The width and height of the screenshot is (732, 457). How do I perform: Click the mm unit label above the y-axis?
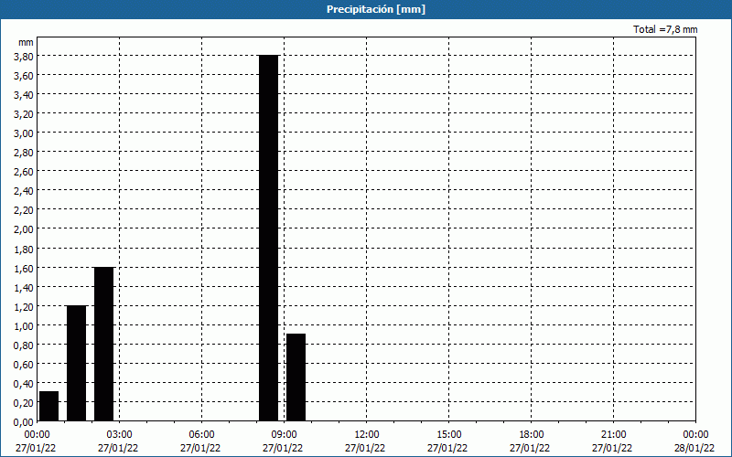(27, 42)
